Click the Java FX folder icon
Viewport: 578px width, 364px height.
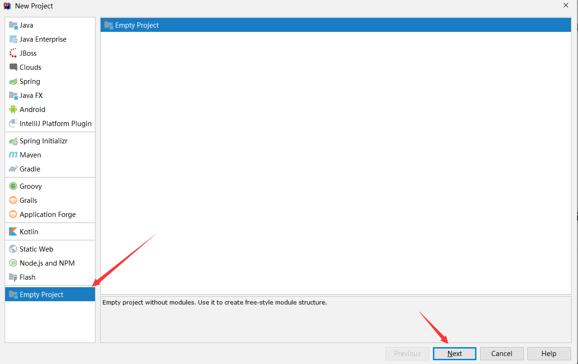coord(13,96)
